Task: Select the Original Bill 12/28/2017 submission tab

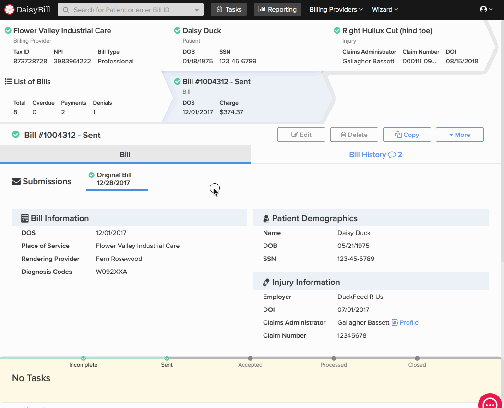Action: [x=117, y=179]
